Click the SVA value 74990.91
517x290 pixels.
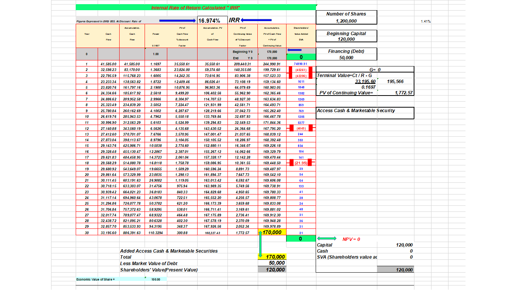(x=301, y=64)
